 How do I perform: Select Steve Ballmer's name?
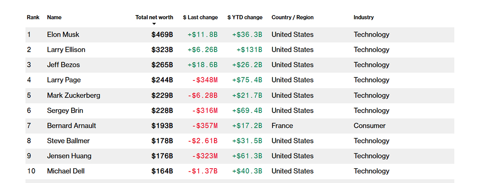tap(69, 141)
